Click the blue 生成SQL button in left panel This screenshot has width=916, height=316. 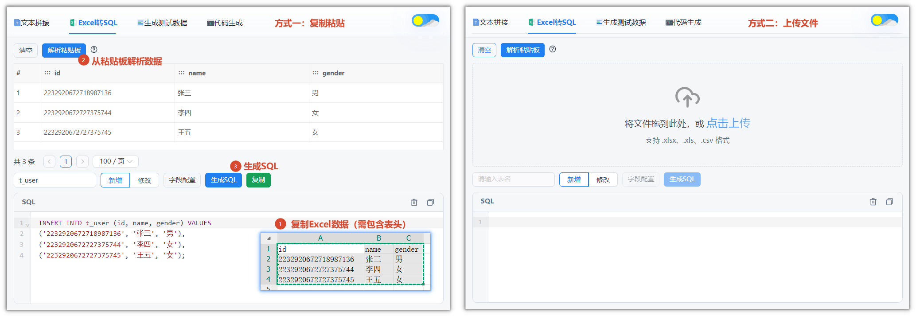(223, 180)
